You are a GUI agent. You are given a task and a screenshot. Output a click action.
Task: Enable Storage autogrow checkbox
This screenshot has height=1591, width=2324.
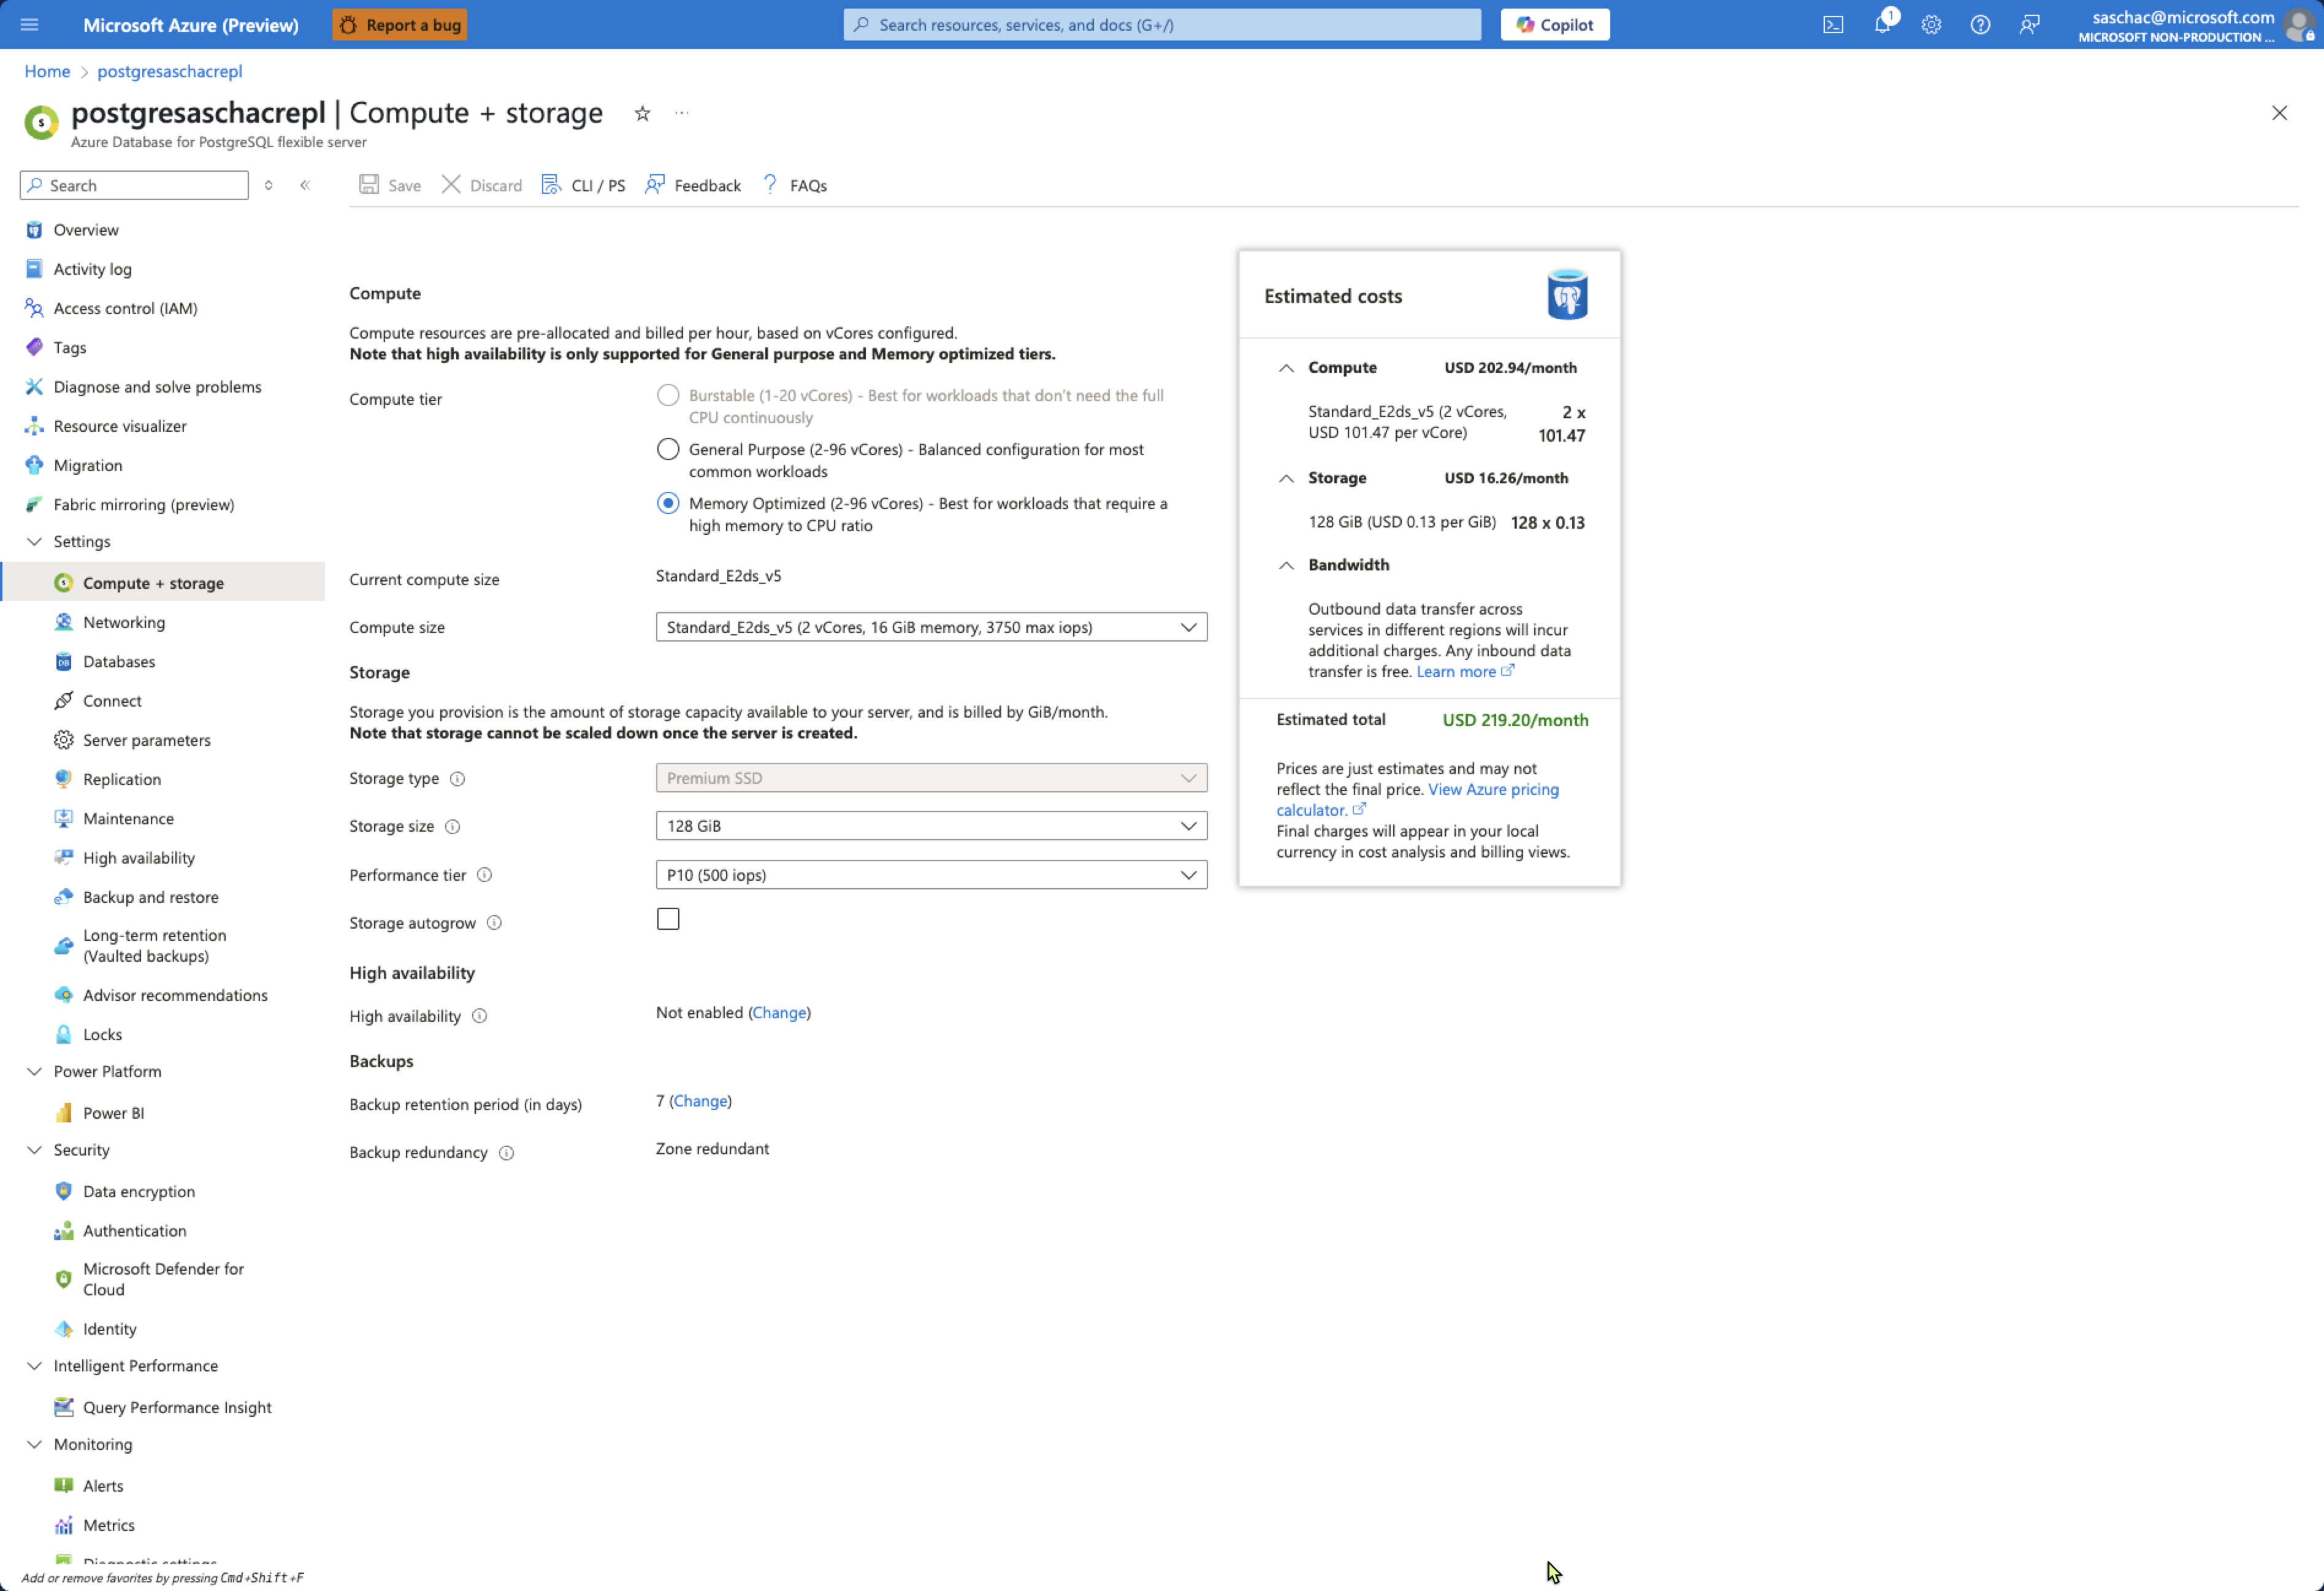pyautogui.click(x=668, y=919)
